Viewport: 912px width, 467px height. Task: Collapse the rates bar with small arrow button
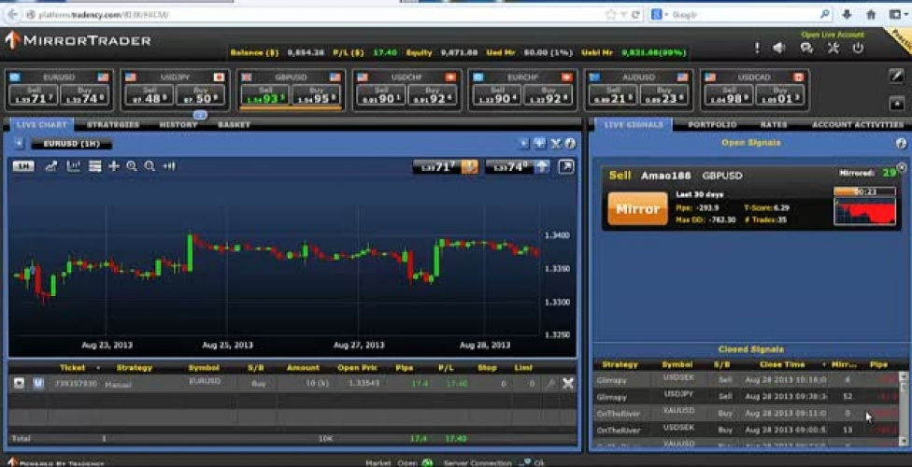(896, 103)
